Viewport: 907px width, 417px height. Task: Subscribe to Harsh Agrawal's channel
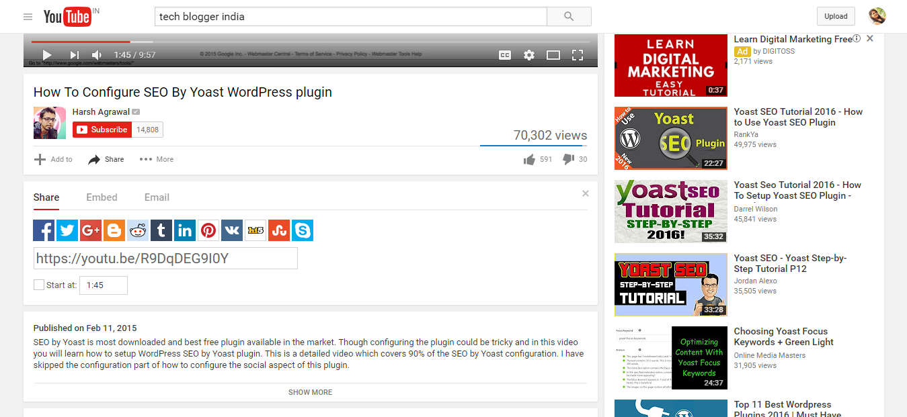102,130
